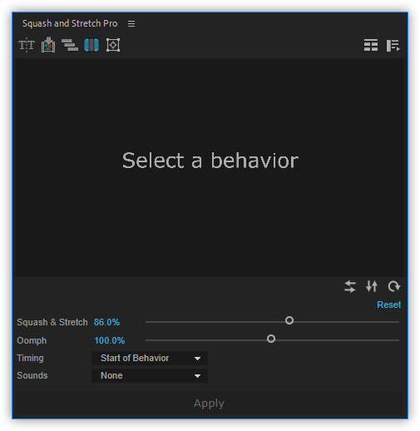Viewport: 420px width, 431px height.
Task: Click the anchor point bounding box icon
Action: pyautogui.click(x=113, y=45)
